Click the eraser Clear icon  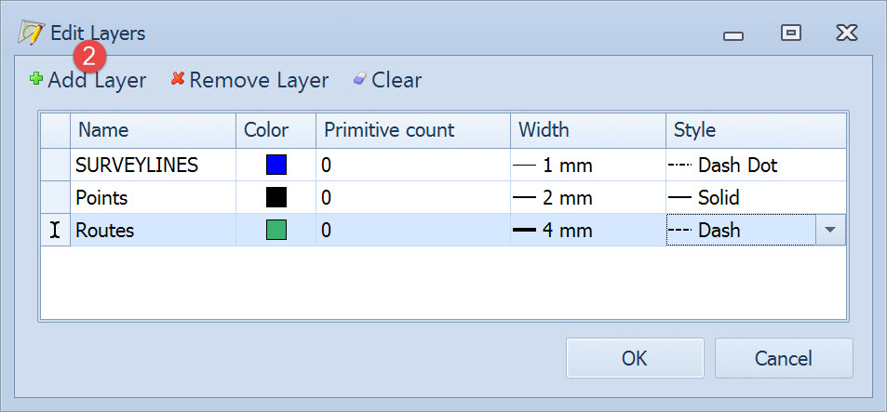click(359, 80)
